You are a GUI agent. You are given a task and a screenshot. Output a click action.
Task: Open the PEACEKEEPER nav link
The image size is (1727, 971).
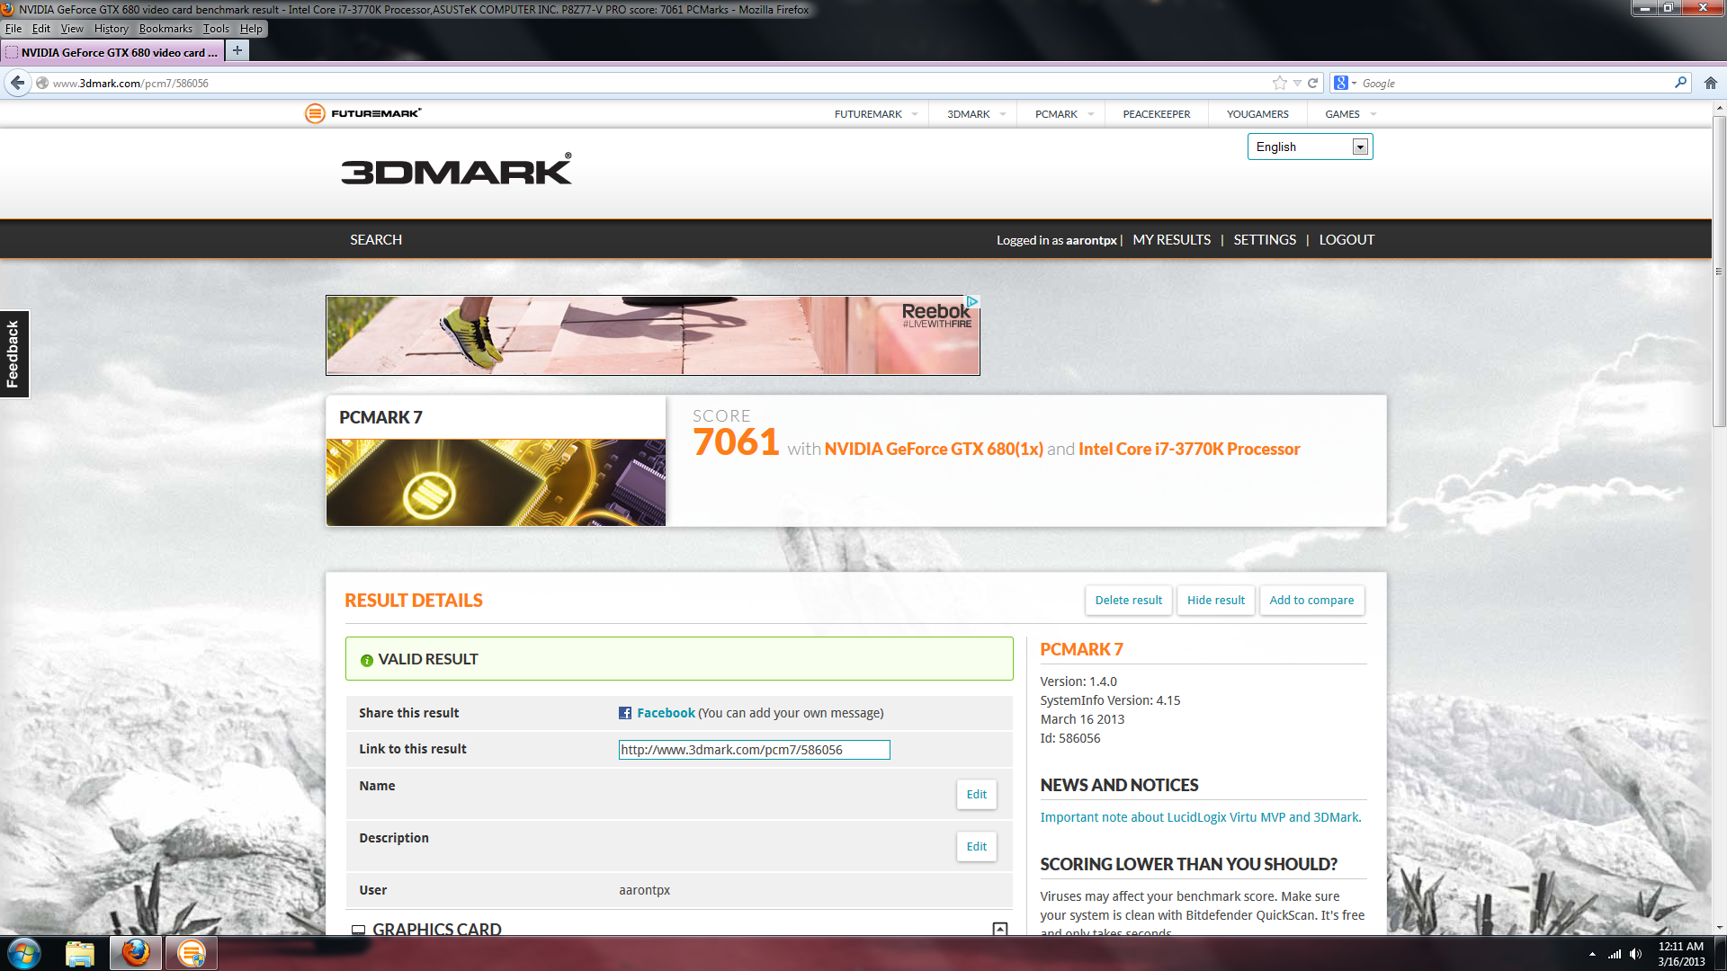pyautogui.click(x=1156, y=114)
